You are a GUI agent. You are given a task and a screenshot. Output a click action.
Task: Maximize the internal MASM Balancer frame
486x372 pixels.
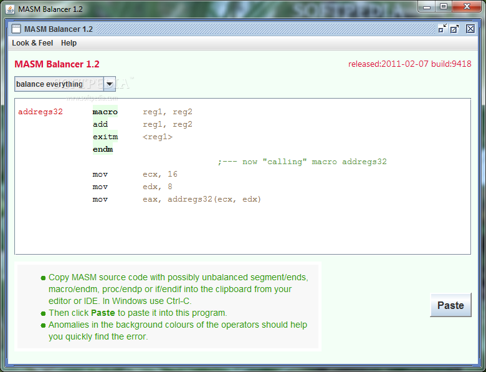coord(455,29)
